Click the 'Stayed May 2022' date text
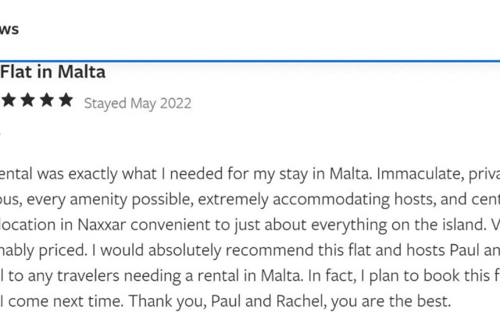 pos(137,104)
